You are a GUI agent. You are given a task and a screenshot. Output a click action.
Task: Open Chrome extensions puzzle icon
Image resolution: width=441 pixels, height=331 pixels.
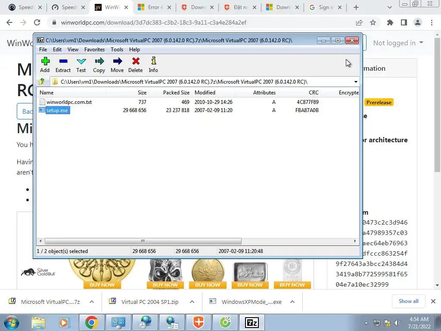[x=390, y=22]
